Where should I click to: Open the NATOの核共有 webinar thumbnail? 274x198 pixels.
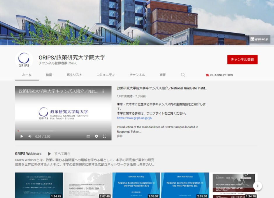[x=87, y=185]
